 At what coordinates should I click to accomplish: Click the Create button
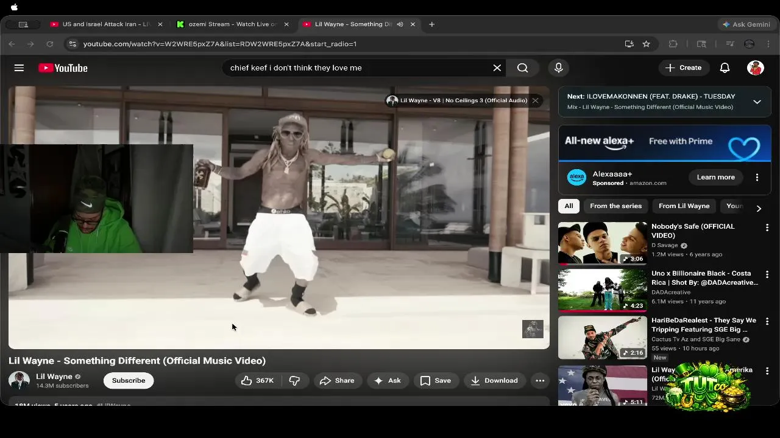coord(684,68)
